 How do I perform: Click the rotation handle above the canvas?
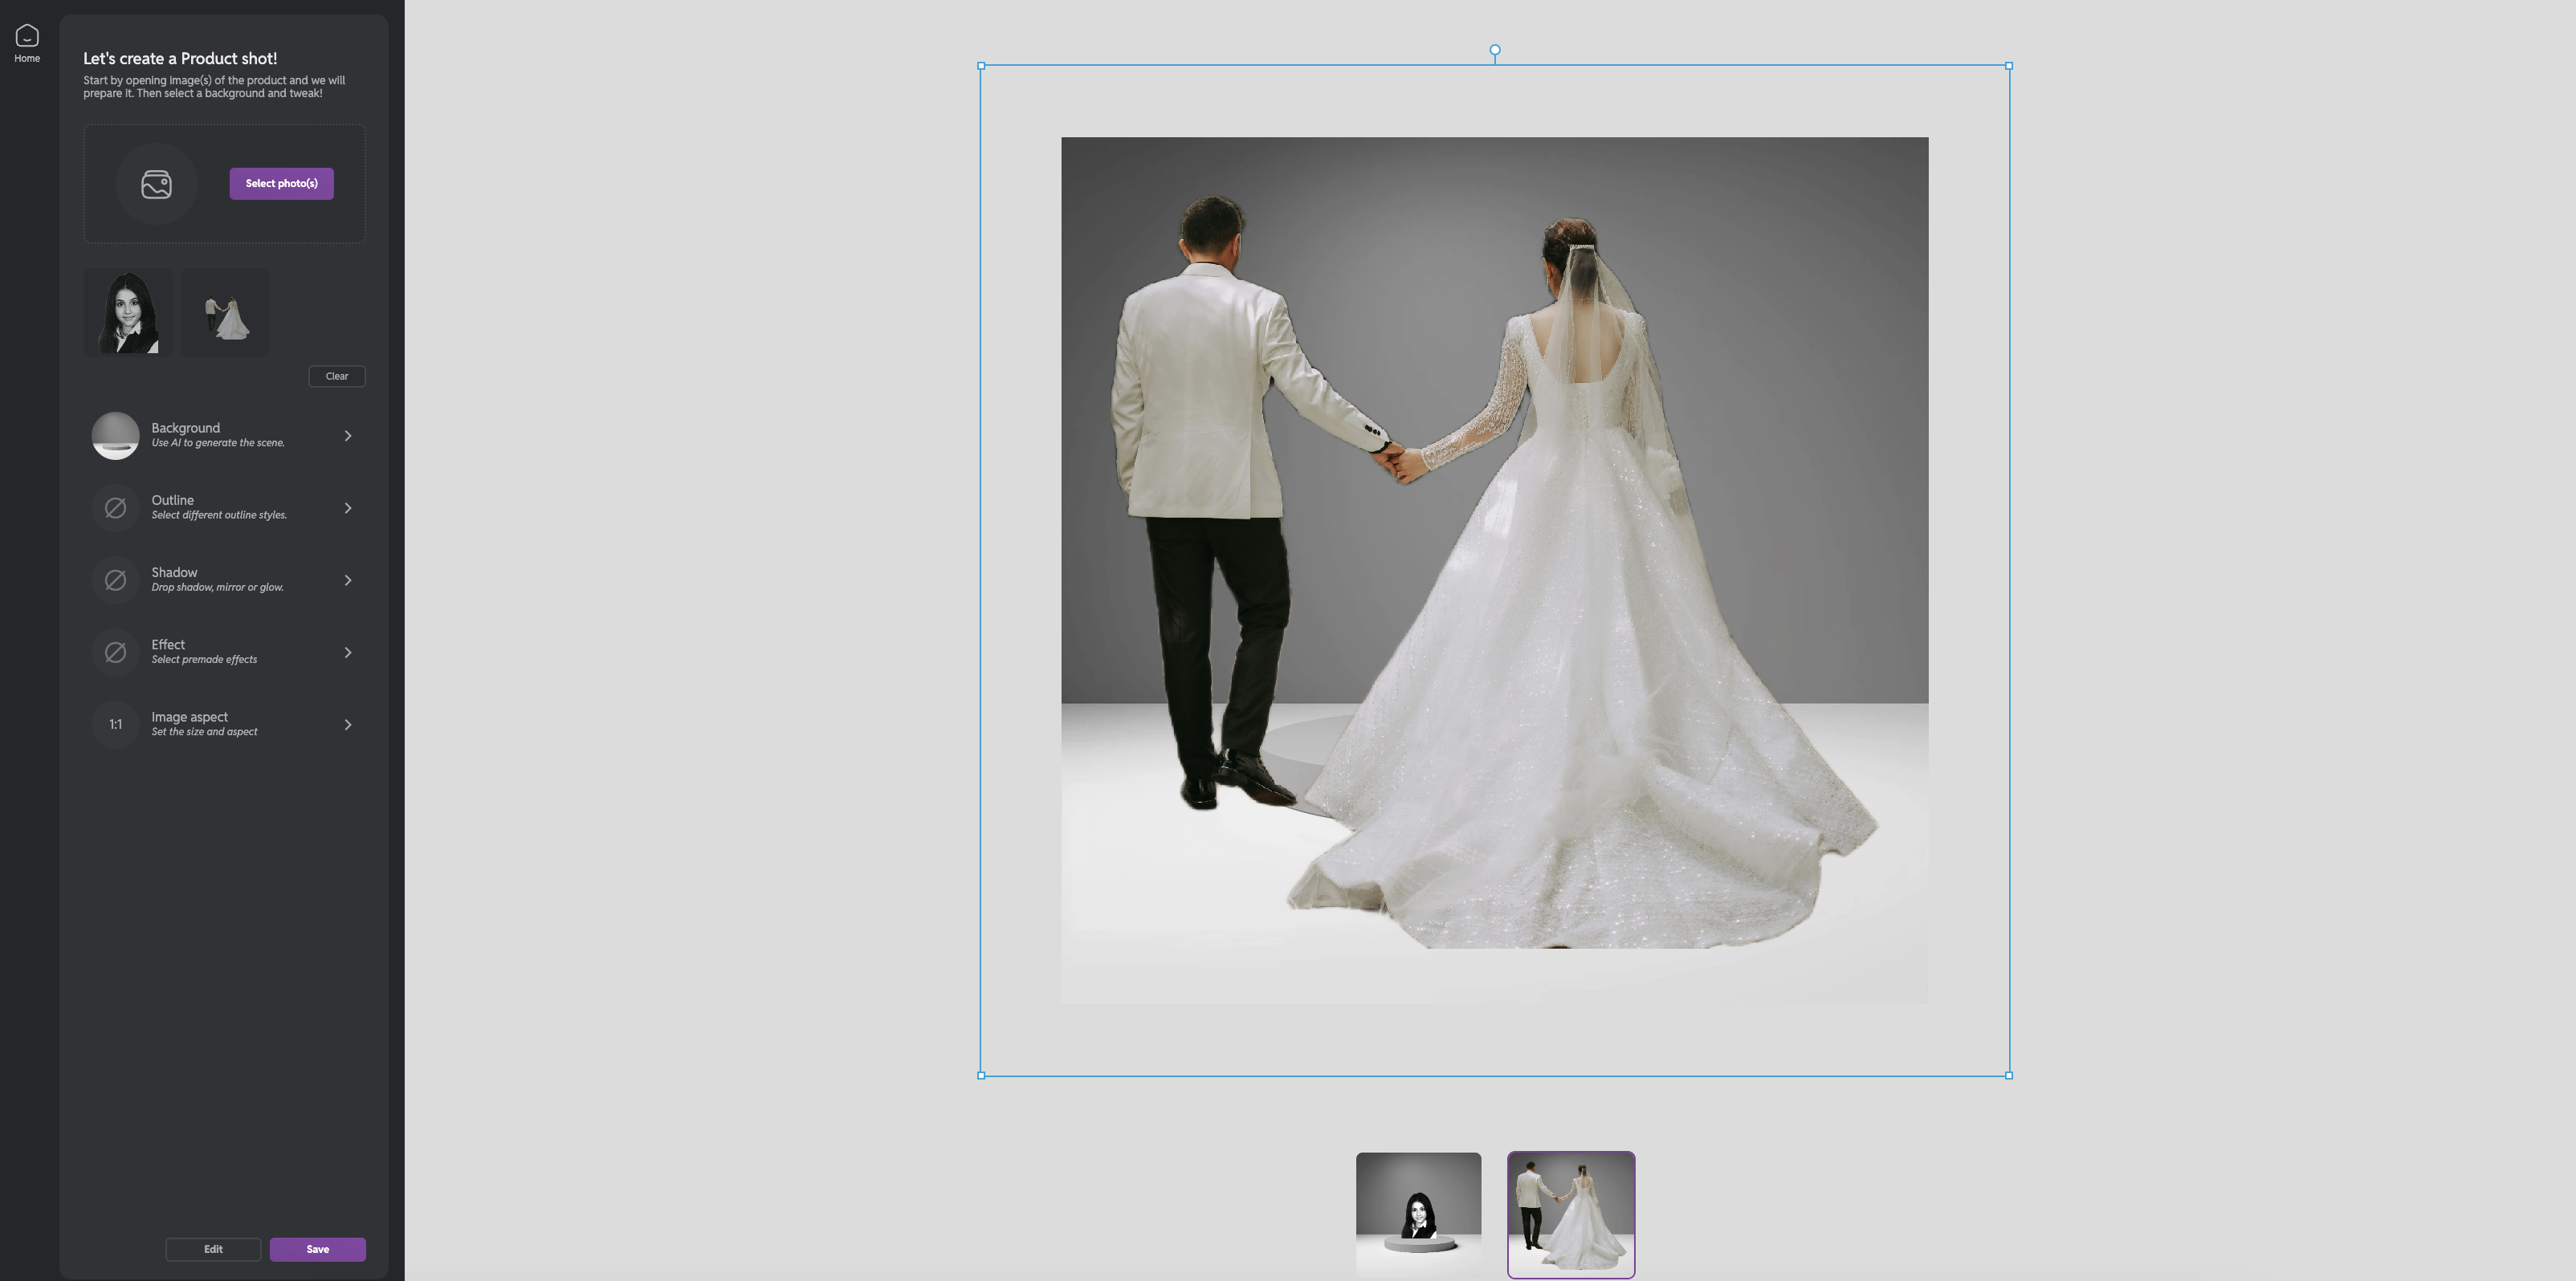pyautogui.click(x=1494, y=50)
